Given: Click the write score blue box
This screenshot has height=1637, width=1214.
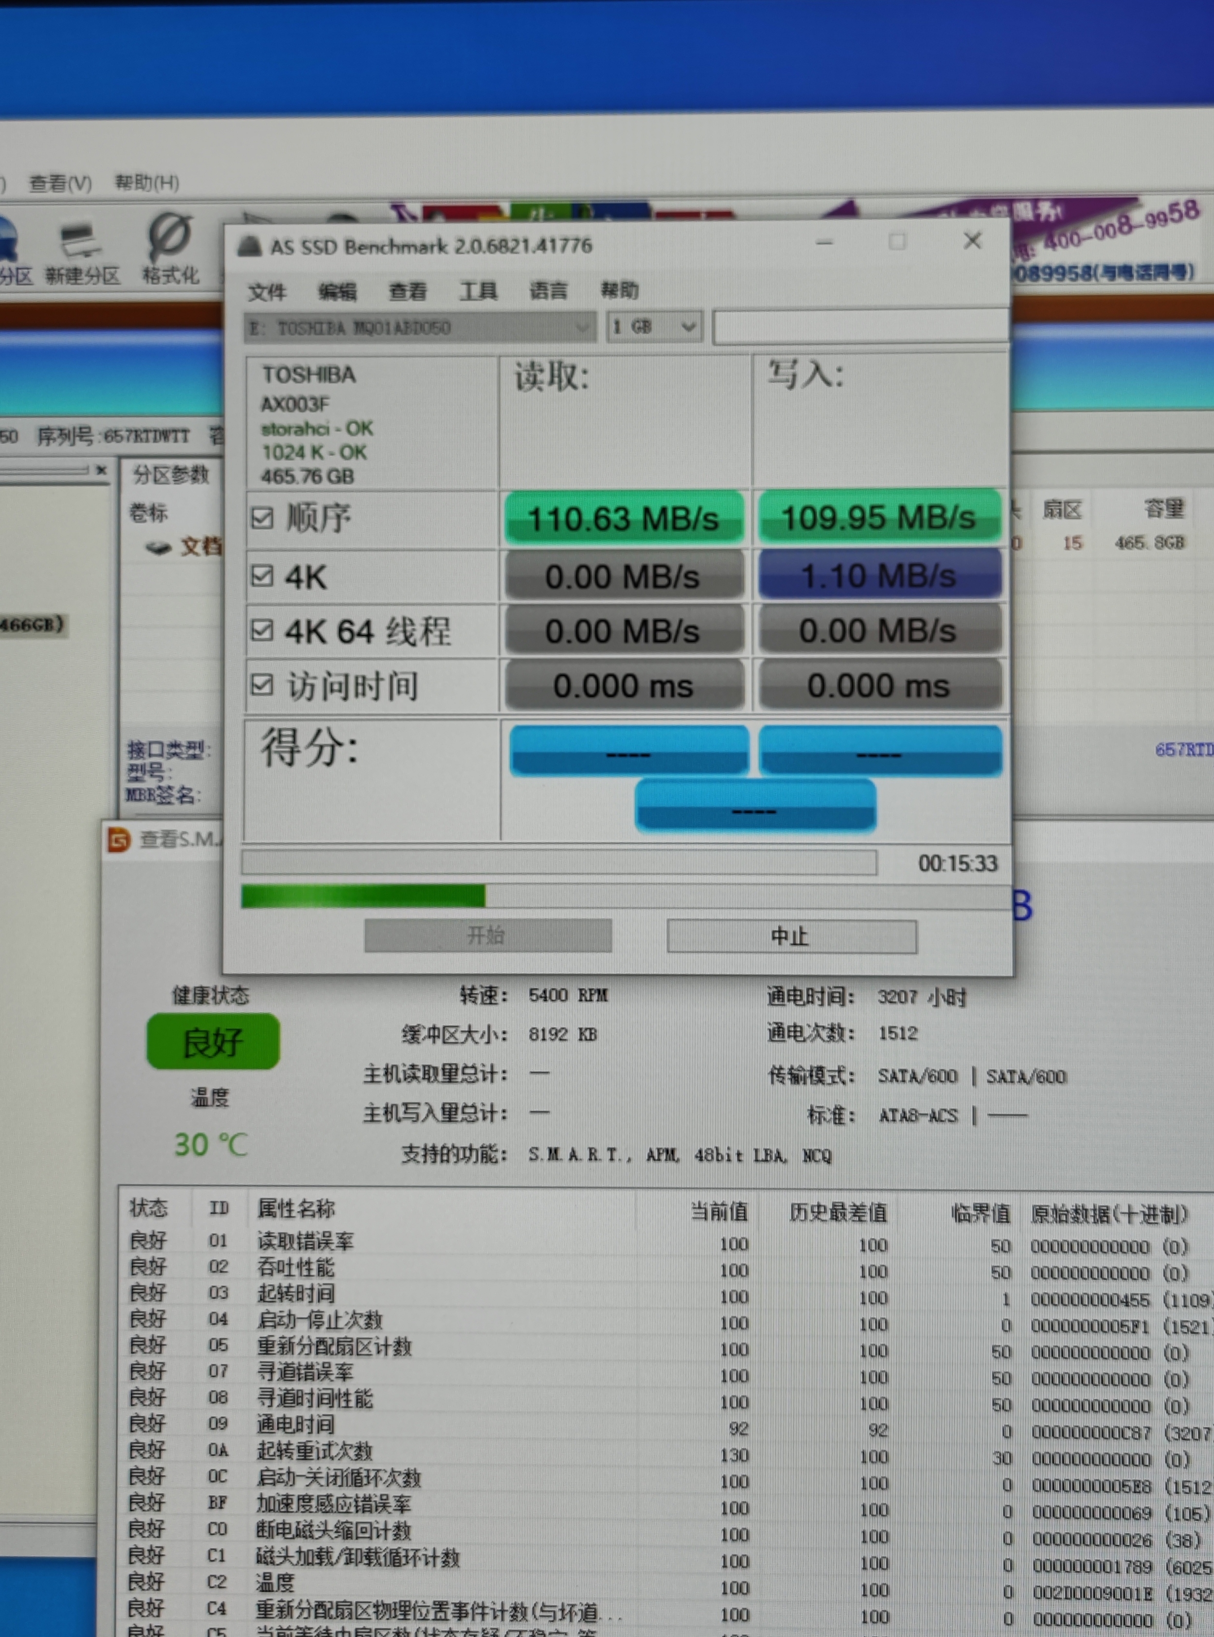Looking at the screenshot, I should click(880, 751).
